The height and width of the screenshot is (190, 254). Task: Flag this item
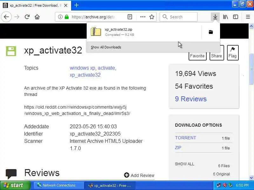pyautogui.click(x=233, y=53)
